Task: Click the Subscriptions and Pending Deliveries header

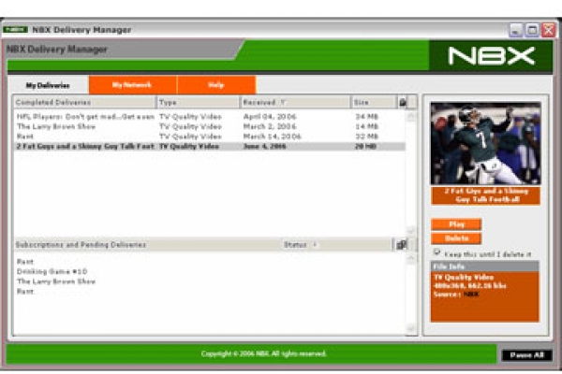Action: [81, 245]
